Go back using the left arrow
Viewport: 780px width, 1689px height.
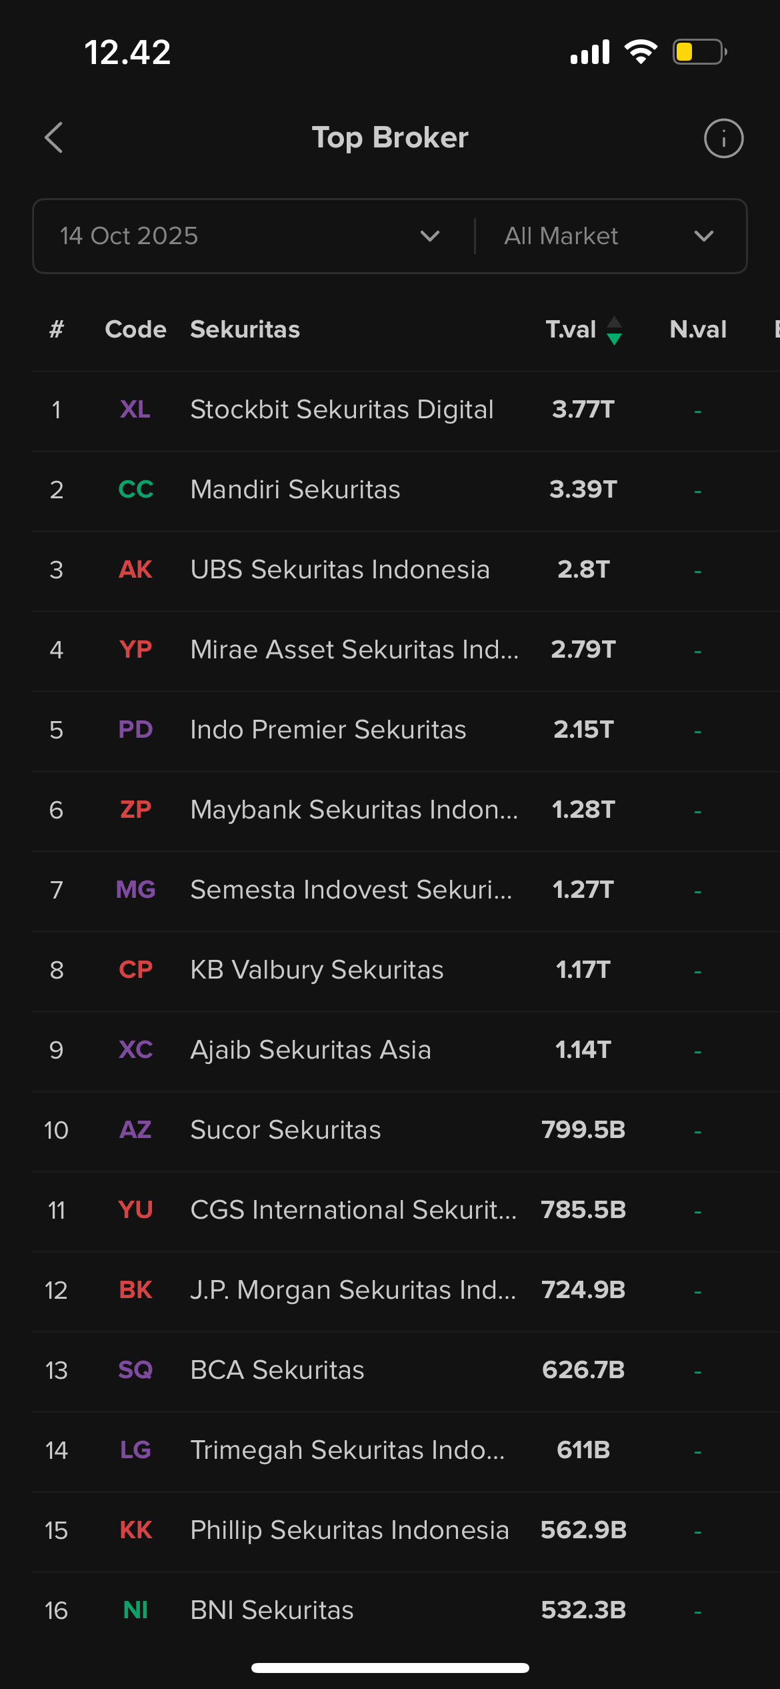(x=54, y=138)
